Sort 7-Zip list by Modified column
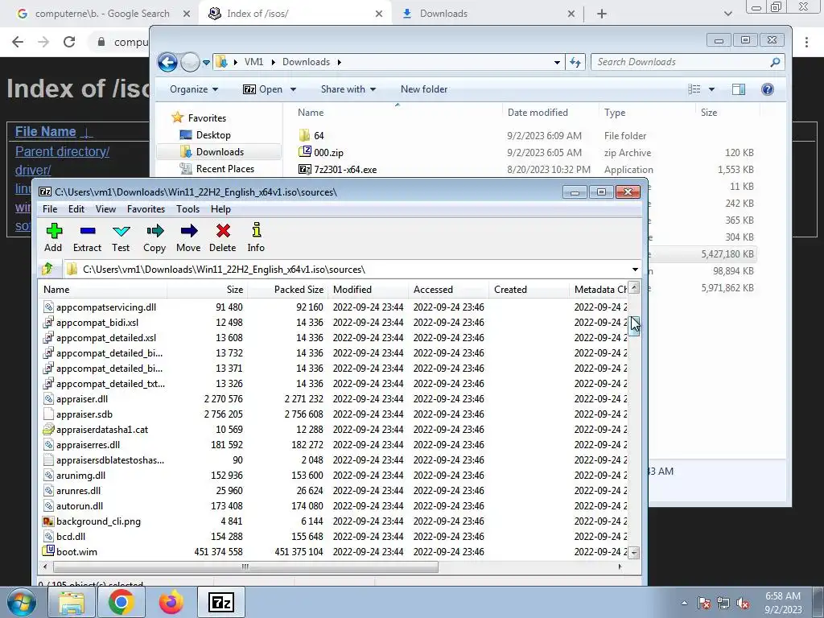824x618 pixels. click(368, 290)
